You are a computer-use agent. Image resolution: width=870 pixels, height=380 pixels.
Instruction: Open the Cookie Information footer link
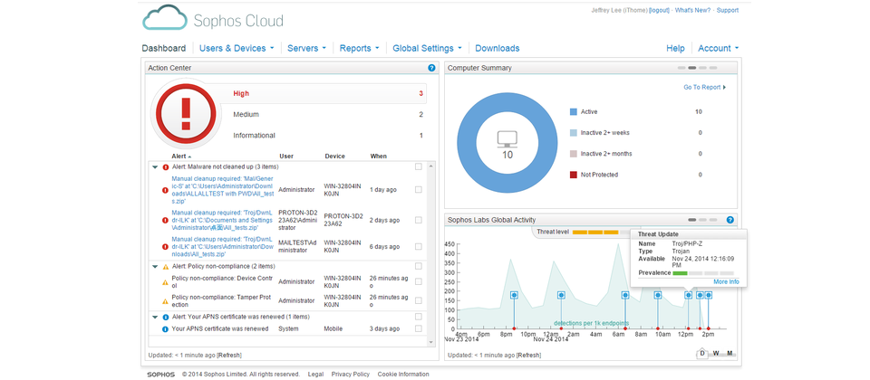(403, 375)
